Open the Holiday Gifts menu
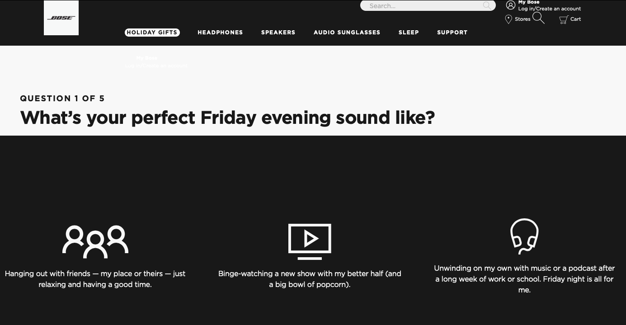 pos(152,32)
